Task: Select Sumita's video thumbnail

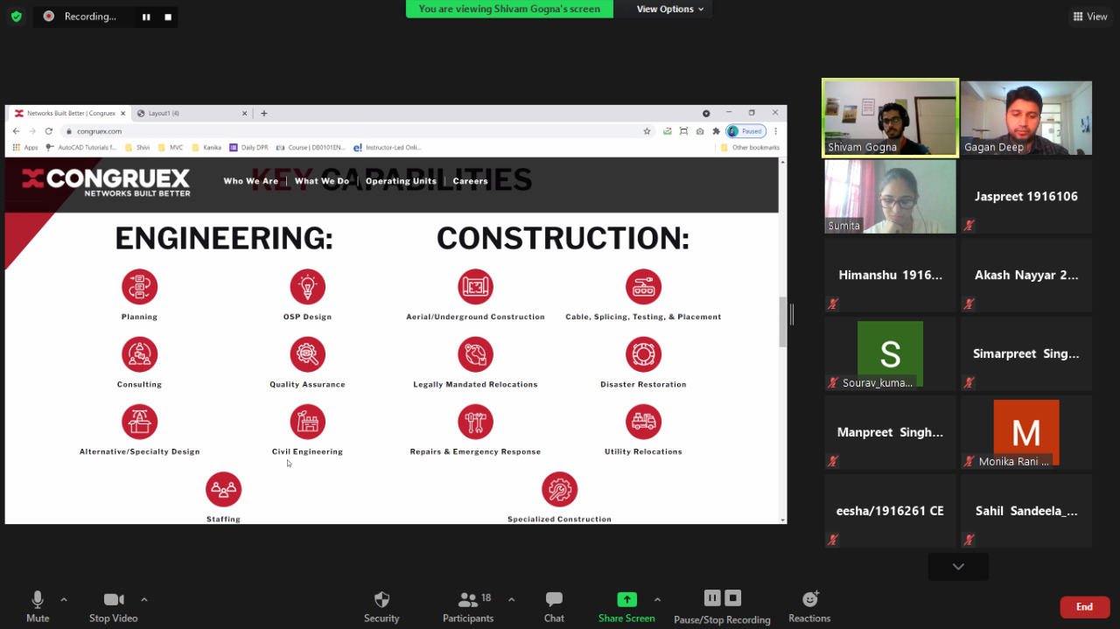Action: (x=891, y=196)
